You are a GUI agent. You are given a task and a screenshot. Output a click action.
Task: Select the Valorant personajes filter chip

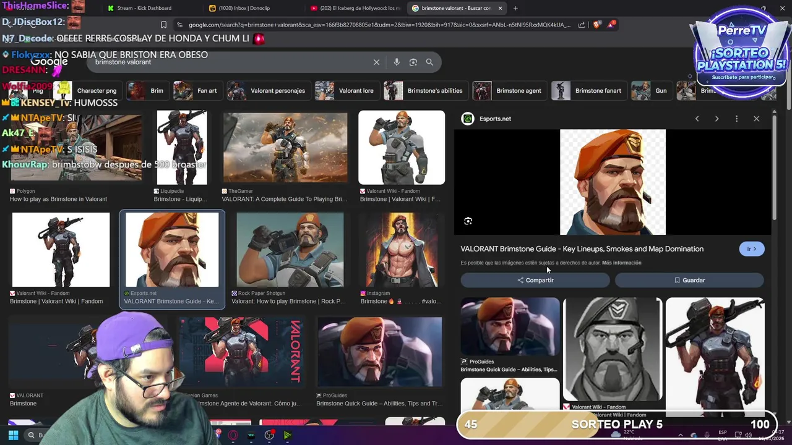point(268,90)
